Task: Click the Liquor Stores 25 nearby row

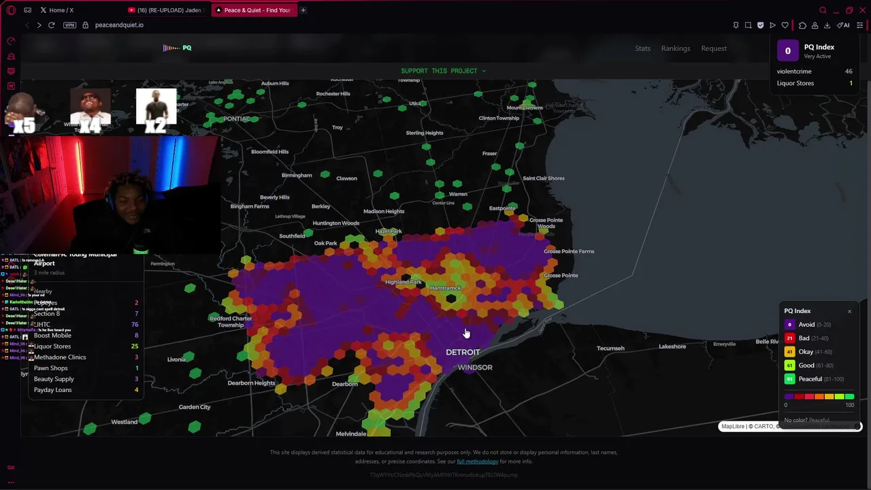Action: click(x=86, y=346)
